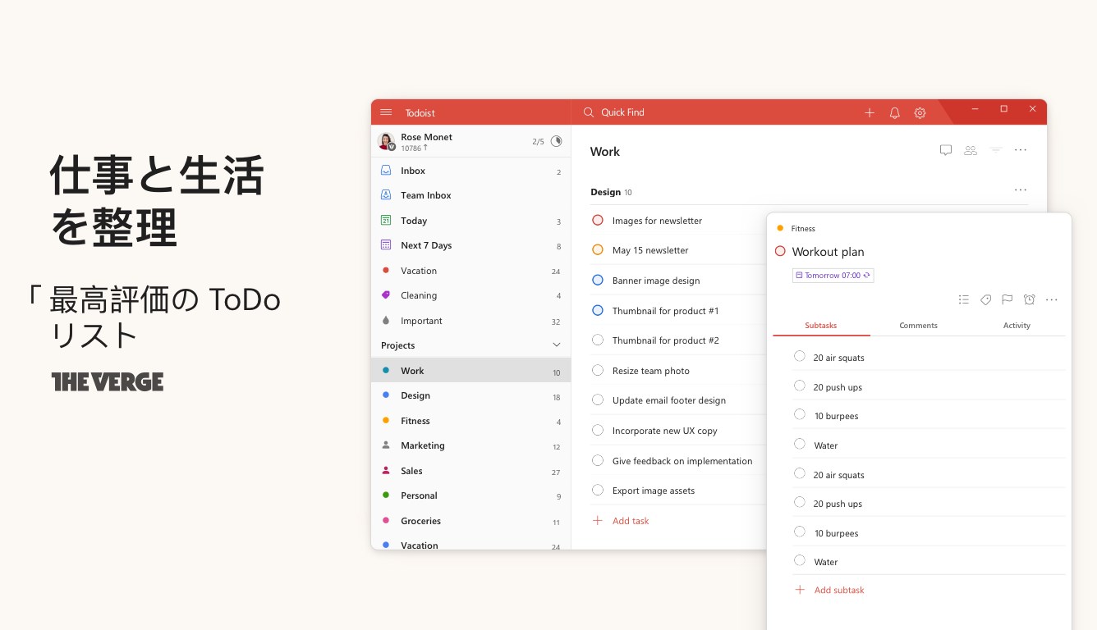Click The Verge logo
Screen dimensions: 1097x630
click(x=108, y=381)
